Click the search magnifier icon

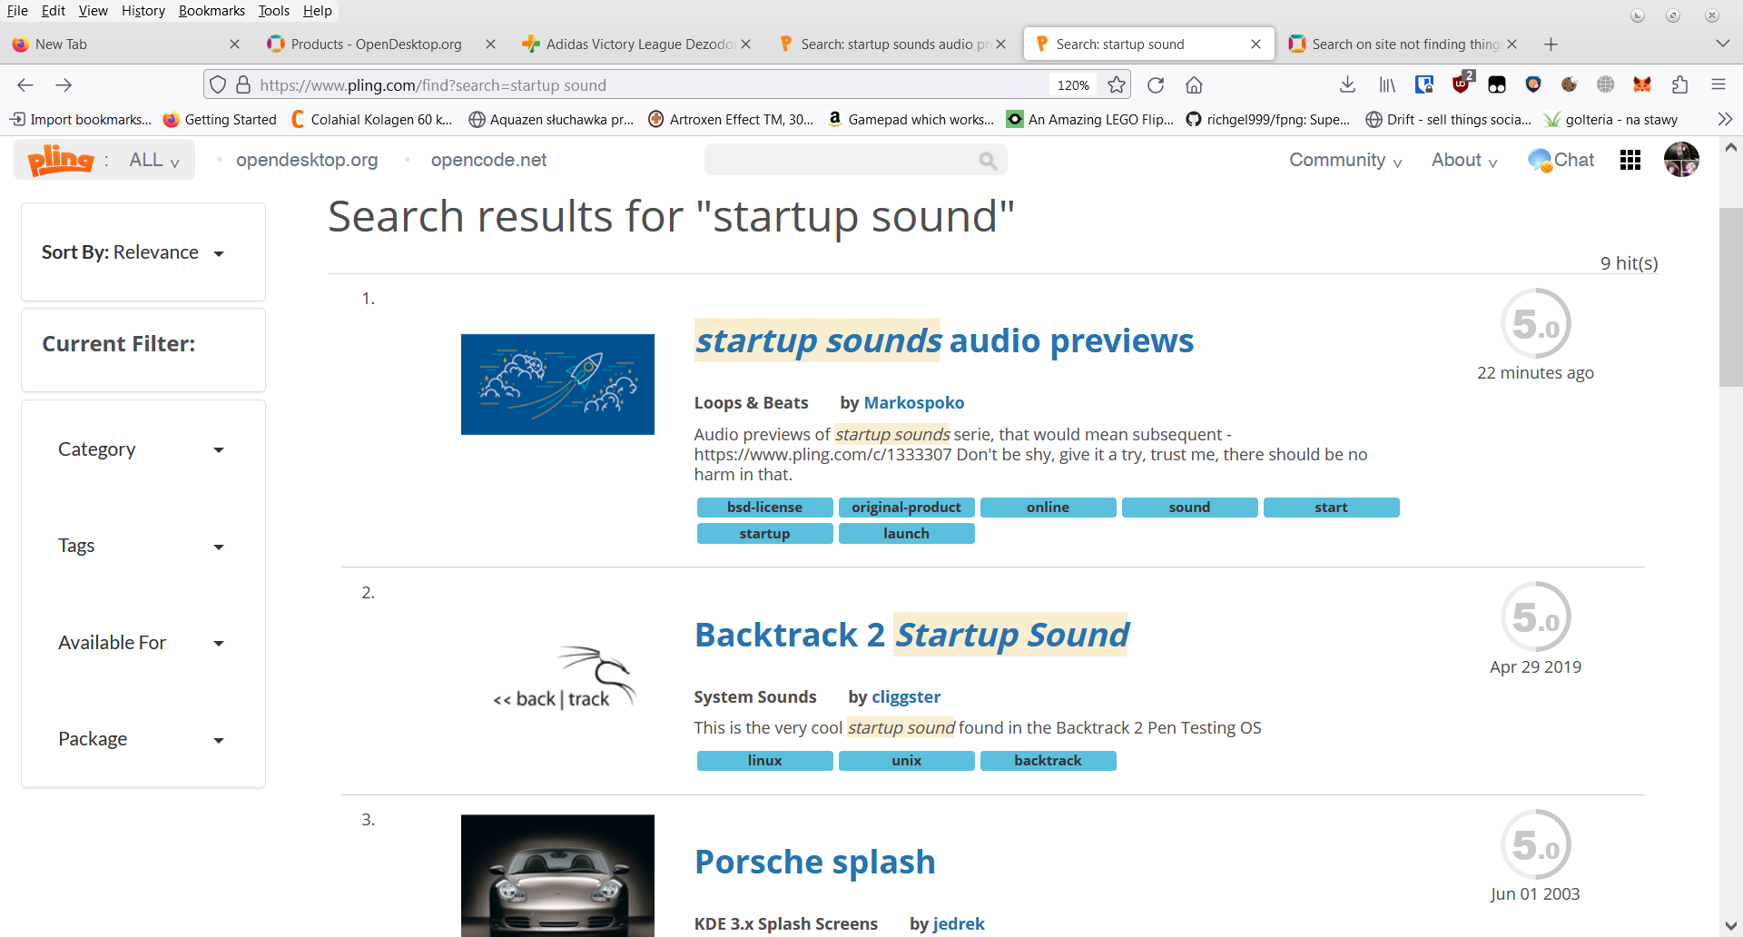989,161
